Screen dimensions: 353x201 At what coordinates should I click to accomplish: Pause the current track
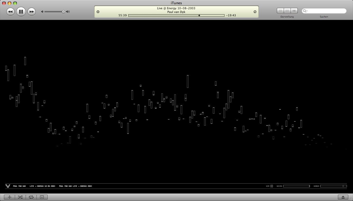[21, 12]
